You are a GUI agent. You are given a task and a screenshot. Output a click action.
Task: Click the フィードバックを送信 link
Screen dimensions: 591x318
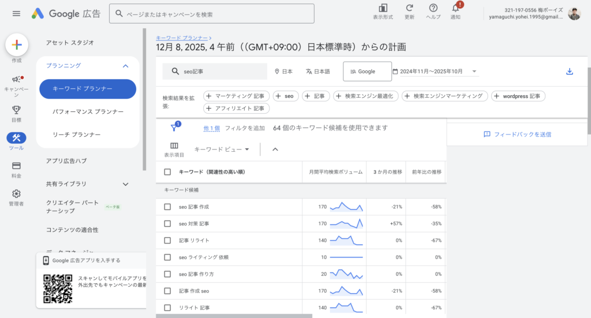pyautogui.click(x=518, y=134)
